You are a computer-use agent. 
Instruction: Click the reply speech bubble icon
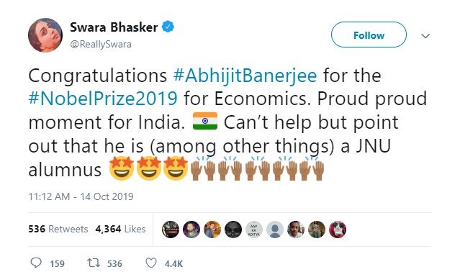pyautogui.click(x=36, y=263)
